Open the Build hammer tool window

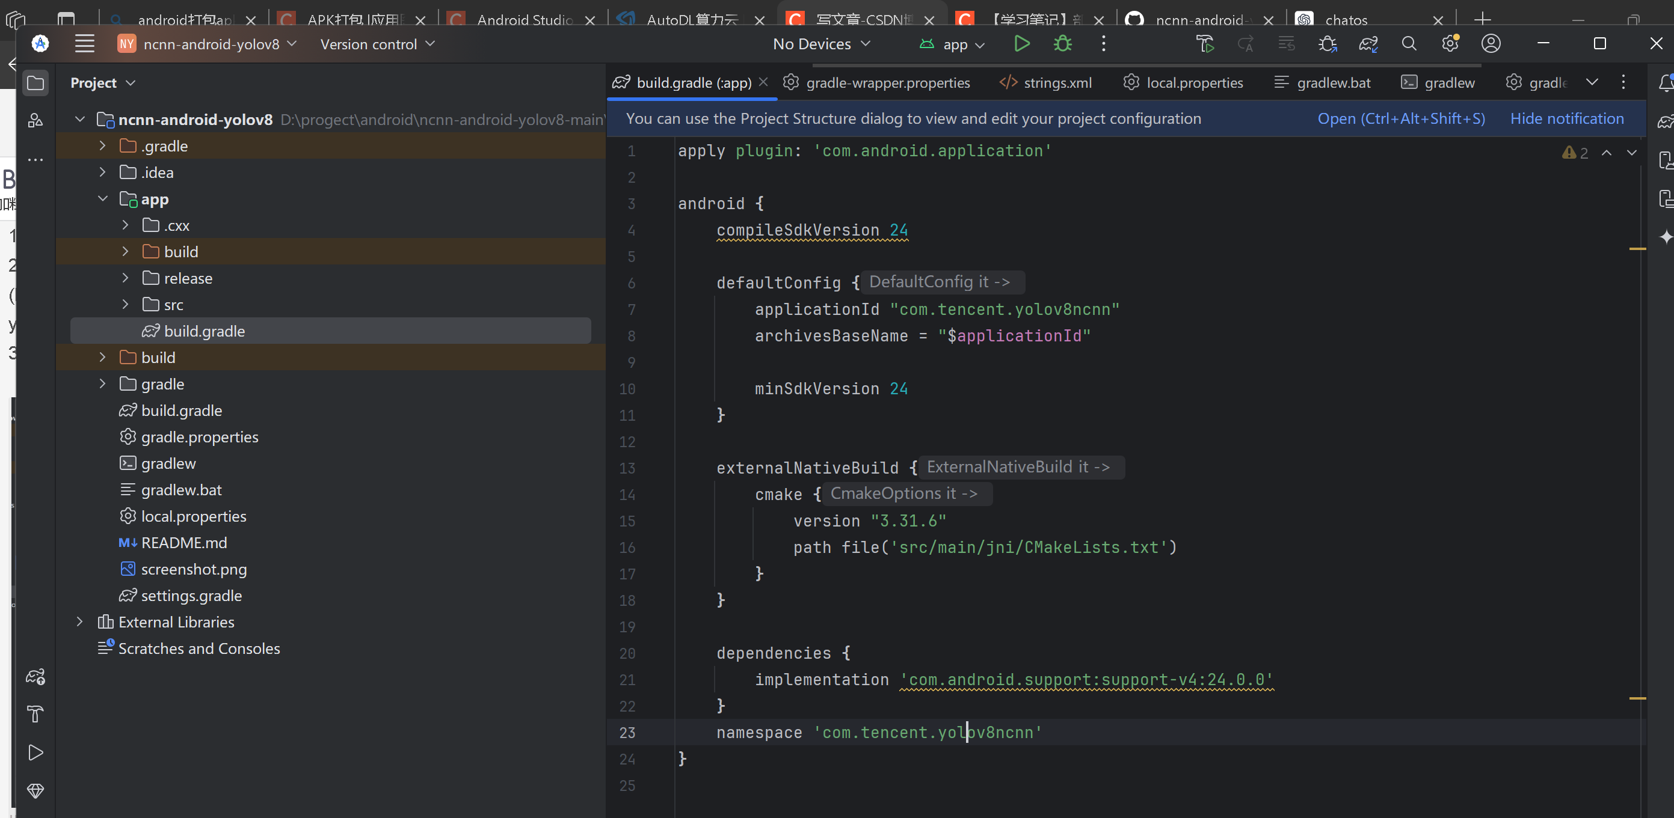35,715
